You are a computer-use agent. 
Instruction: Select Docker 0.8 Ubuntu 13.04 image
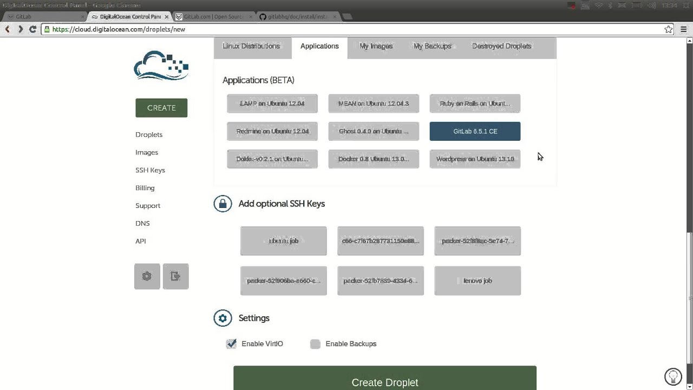tap(374, 159)
